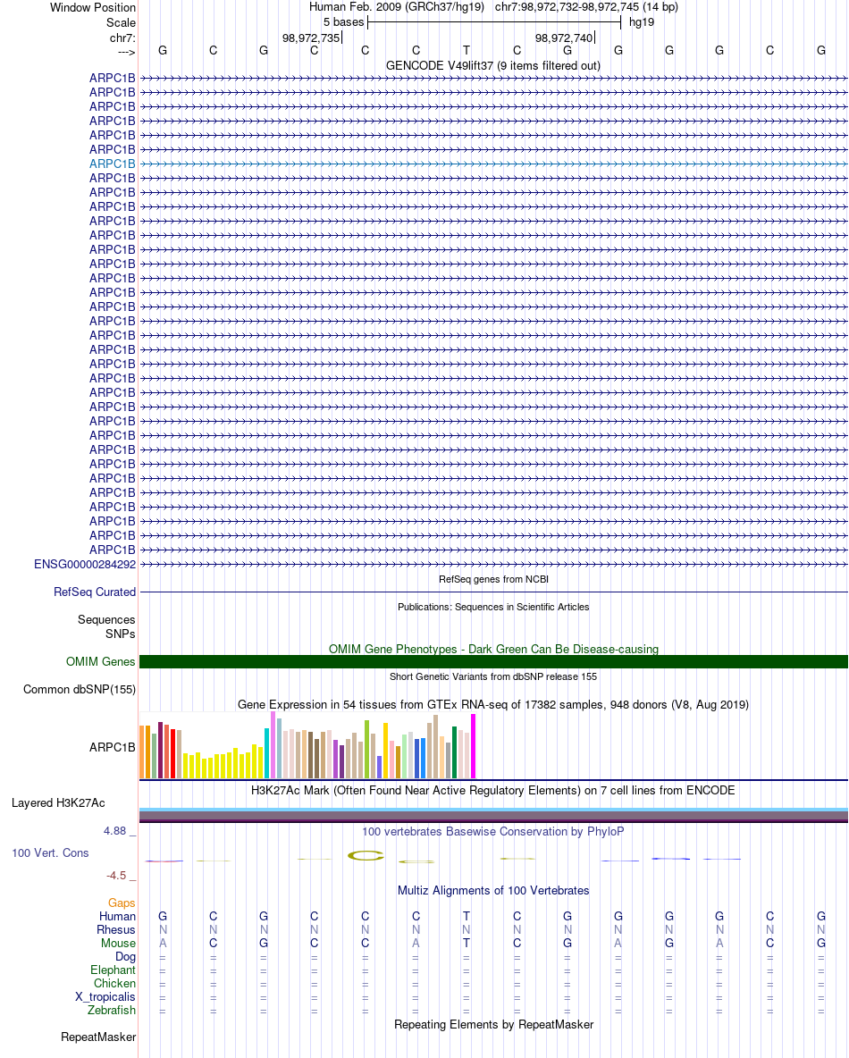The height and width of the screenshot is (1058, 849).
Task: Click the -4.5 PhyloP lower scale value
Action: point(116,875)
